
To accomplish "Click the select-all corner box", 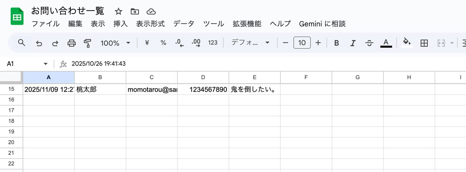I will [x=11, y=77].
